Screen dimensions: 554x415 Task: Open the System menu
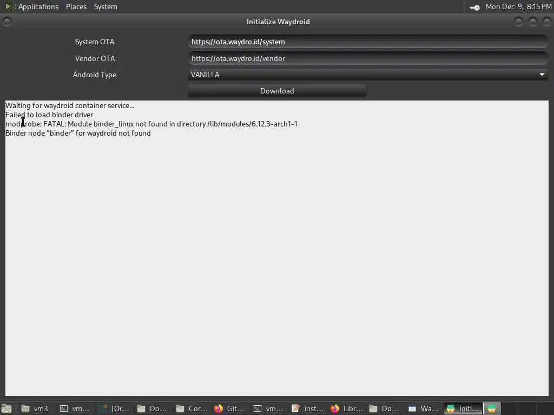[105, 6]
